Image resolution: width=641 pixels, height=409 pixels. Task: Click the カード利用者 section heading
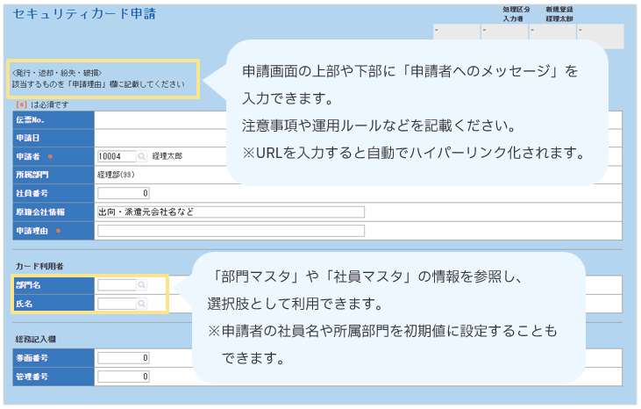pos(39,266)
